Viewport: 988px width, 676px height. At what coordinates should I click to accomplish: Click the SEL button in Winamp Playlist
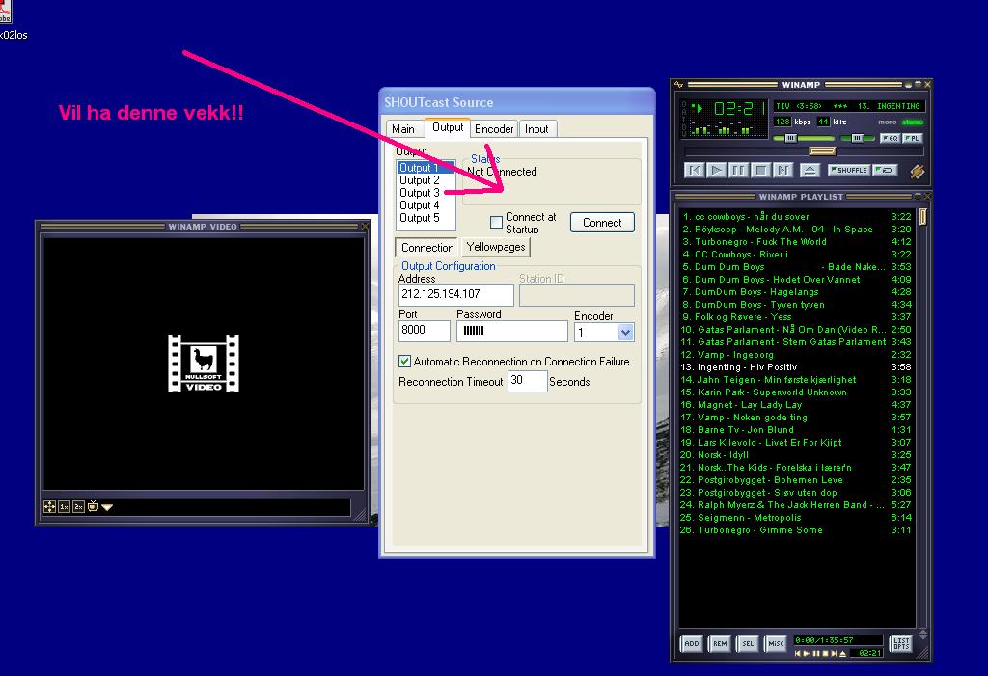click(x=748, y=643)
